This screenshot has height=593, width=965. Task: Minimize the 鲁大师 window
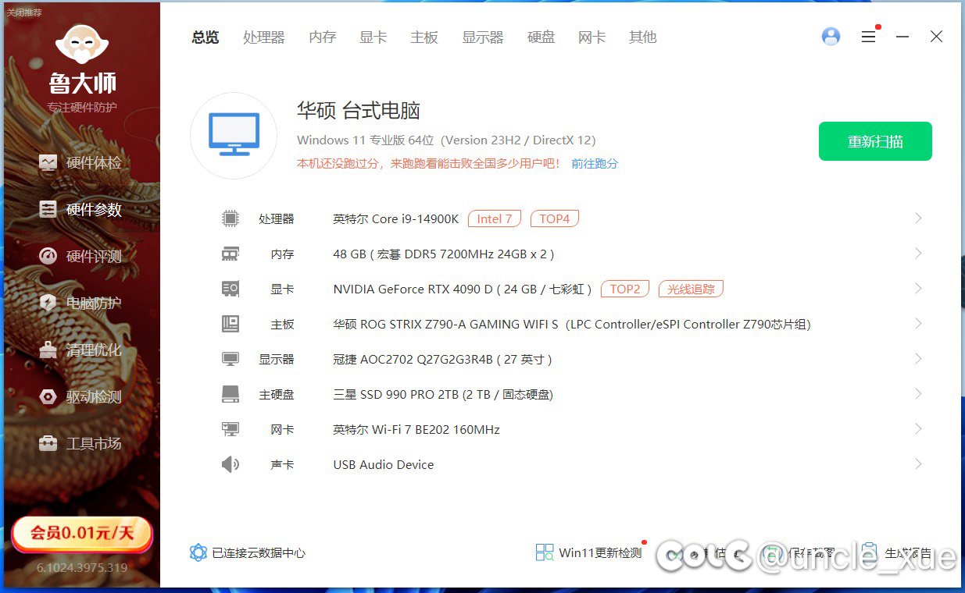pos(902,37)
